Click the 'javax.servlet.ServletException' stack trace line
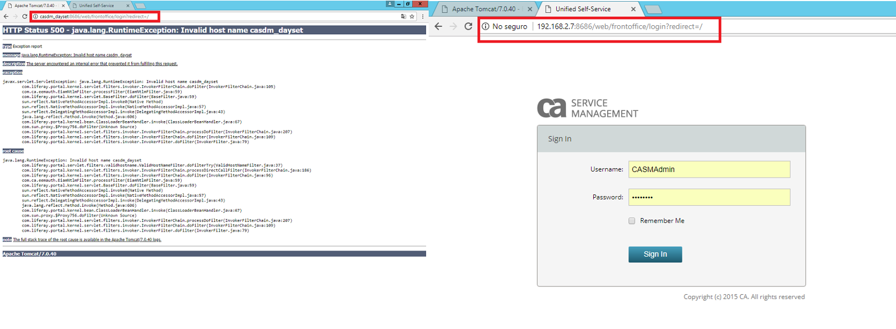Viewport: 896px width, 329px height. click(x=110, y=82)
